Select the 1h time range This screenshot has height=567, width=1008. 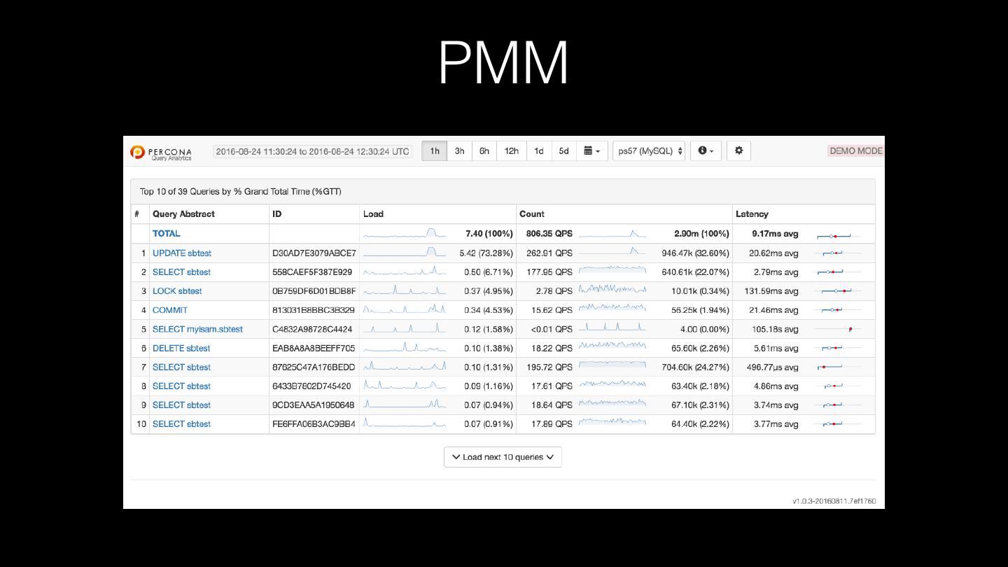pos(435,150)
